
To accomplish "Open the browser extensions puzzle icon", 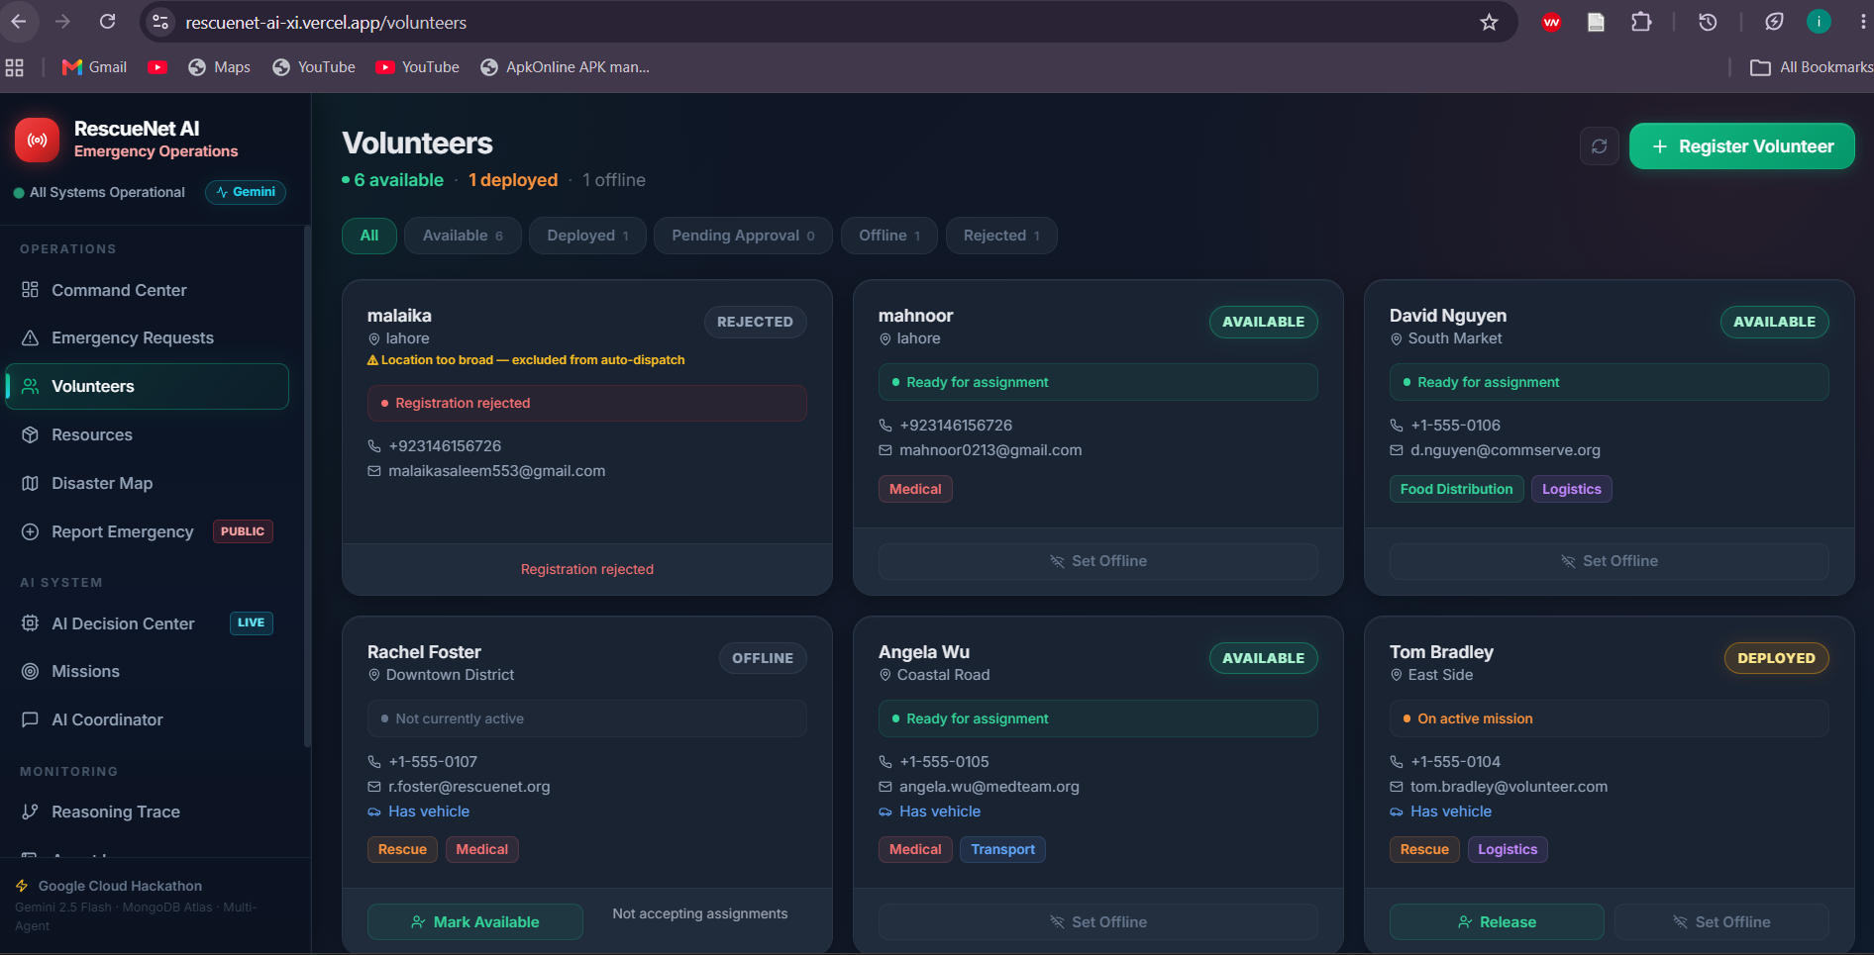I will pos(1641,22).
